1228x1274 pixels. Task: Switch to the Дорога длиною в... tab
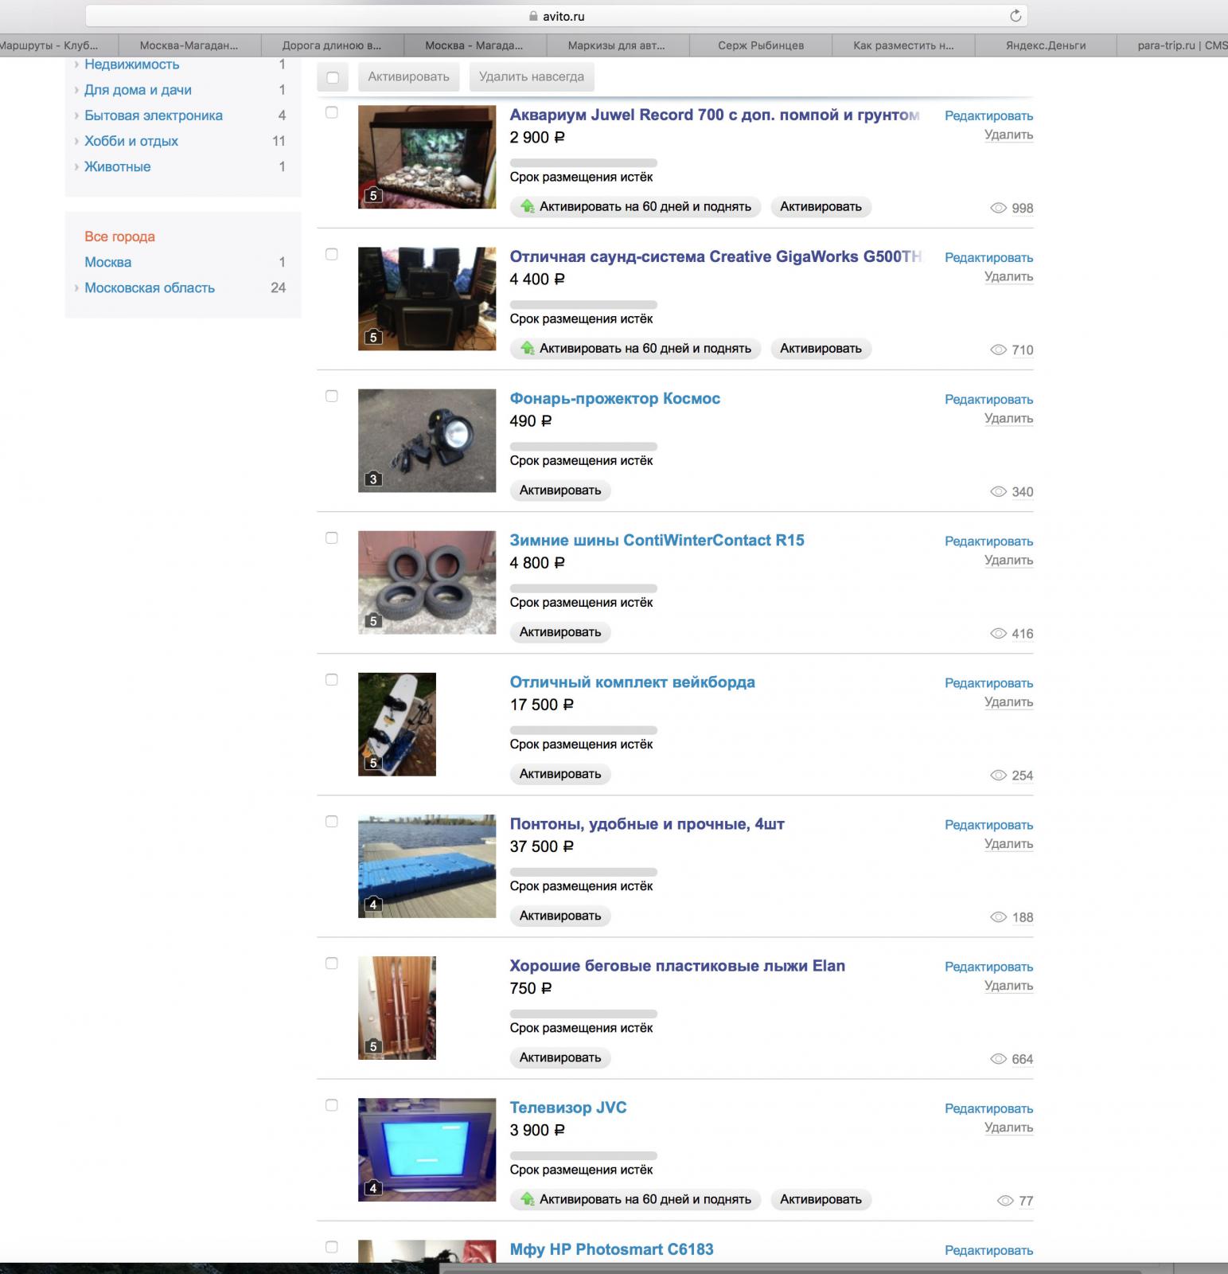click(332, 45)
